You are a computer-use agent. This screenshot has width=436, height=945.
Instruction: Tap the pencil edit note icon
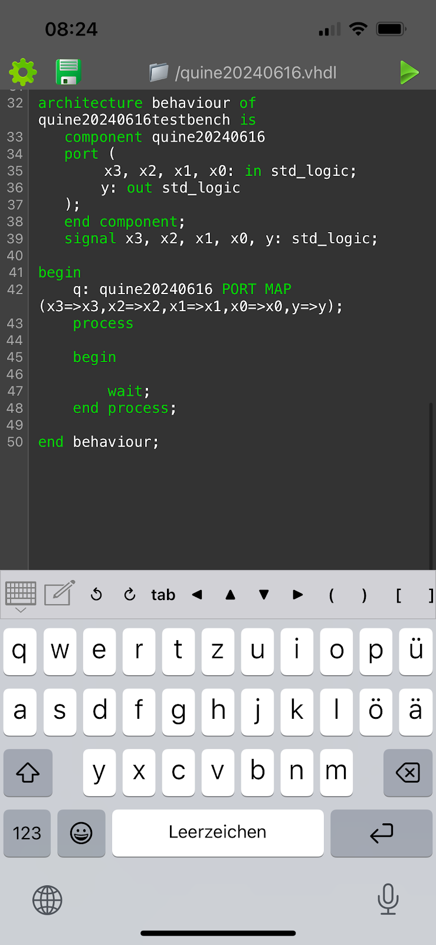60,594
